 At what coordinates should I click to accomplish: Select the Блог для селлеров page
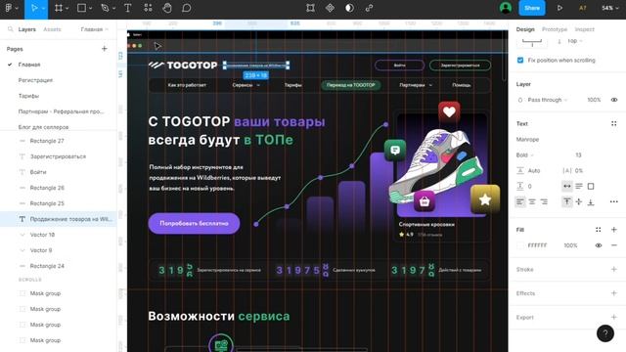43,127
